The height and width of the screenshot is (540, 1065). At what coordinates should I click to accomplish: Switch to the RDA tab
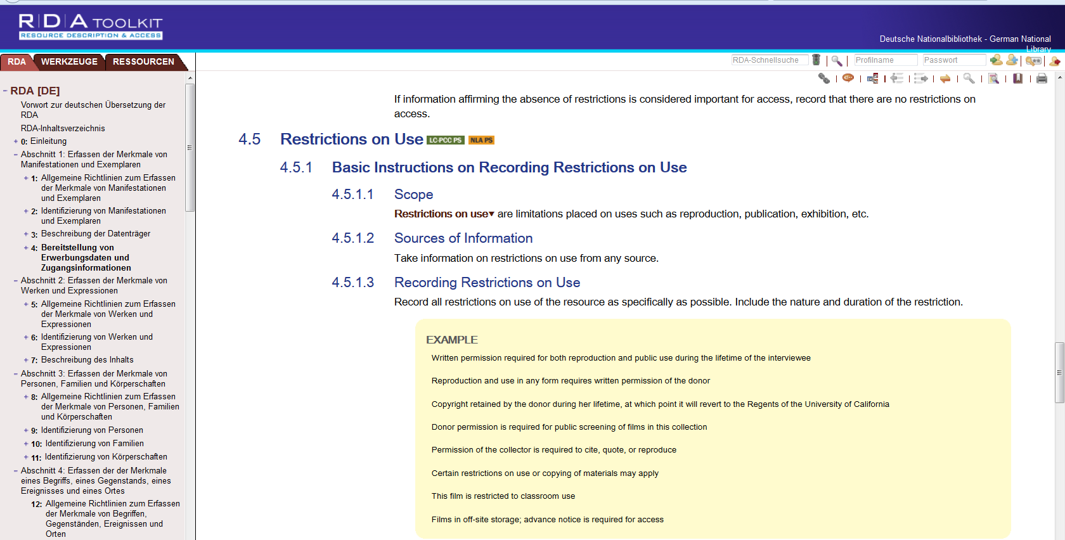point(16,61)
